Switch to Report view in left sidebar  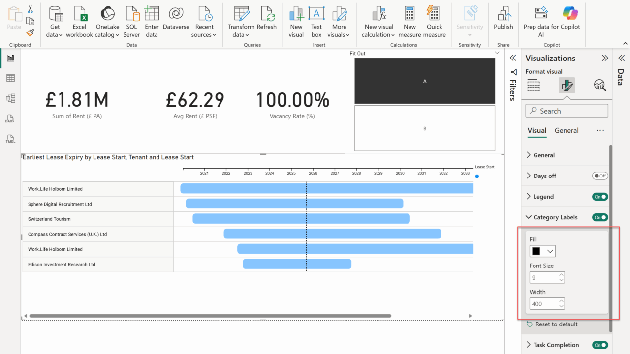tap(10, 58)
